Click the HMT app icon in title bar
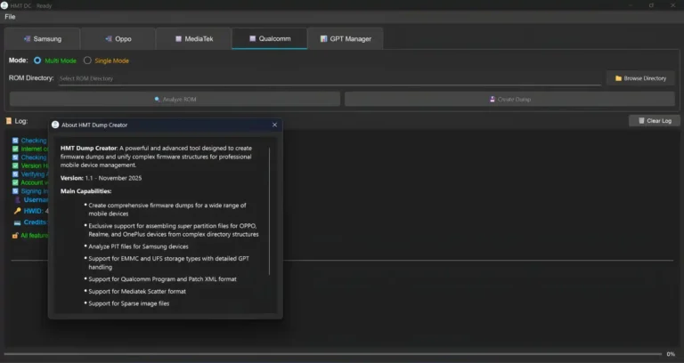 tap(5, 5)
